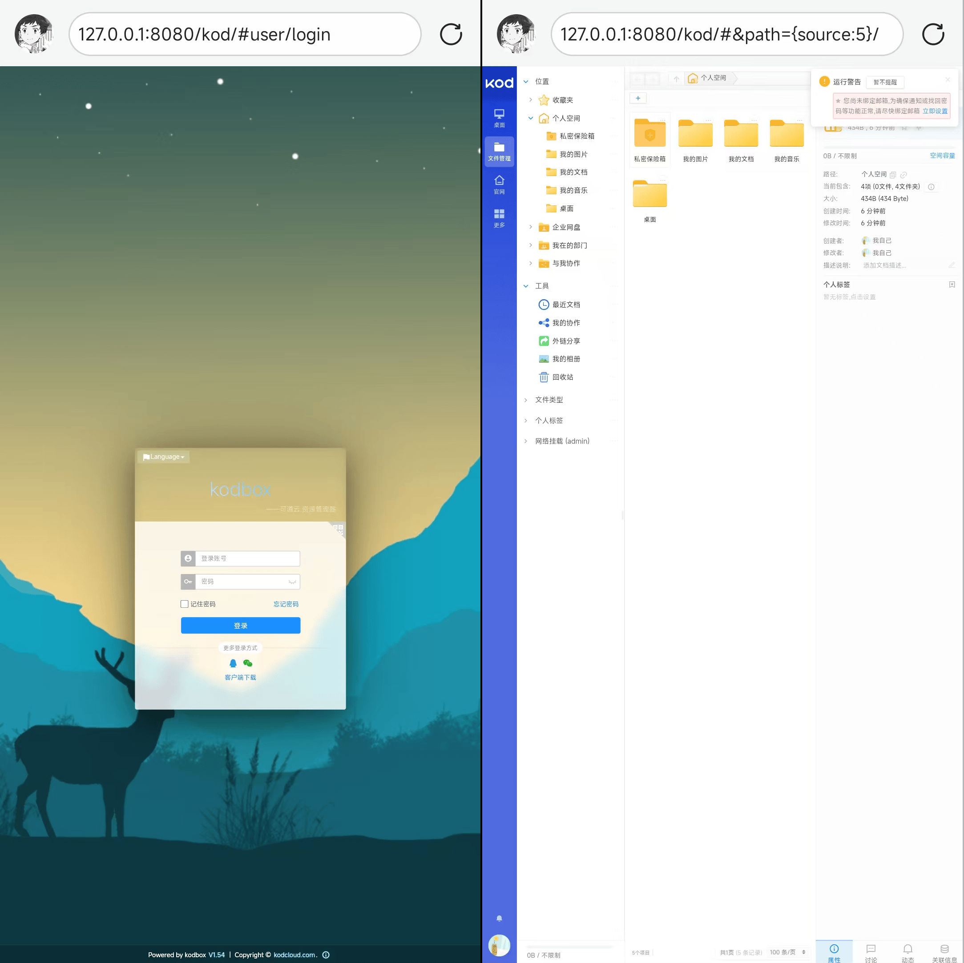Click the forgot password link
Viewport: 964px width, 963px height.
[286, 604]
